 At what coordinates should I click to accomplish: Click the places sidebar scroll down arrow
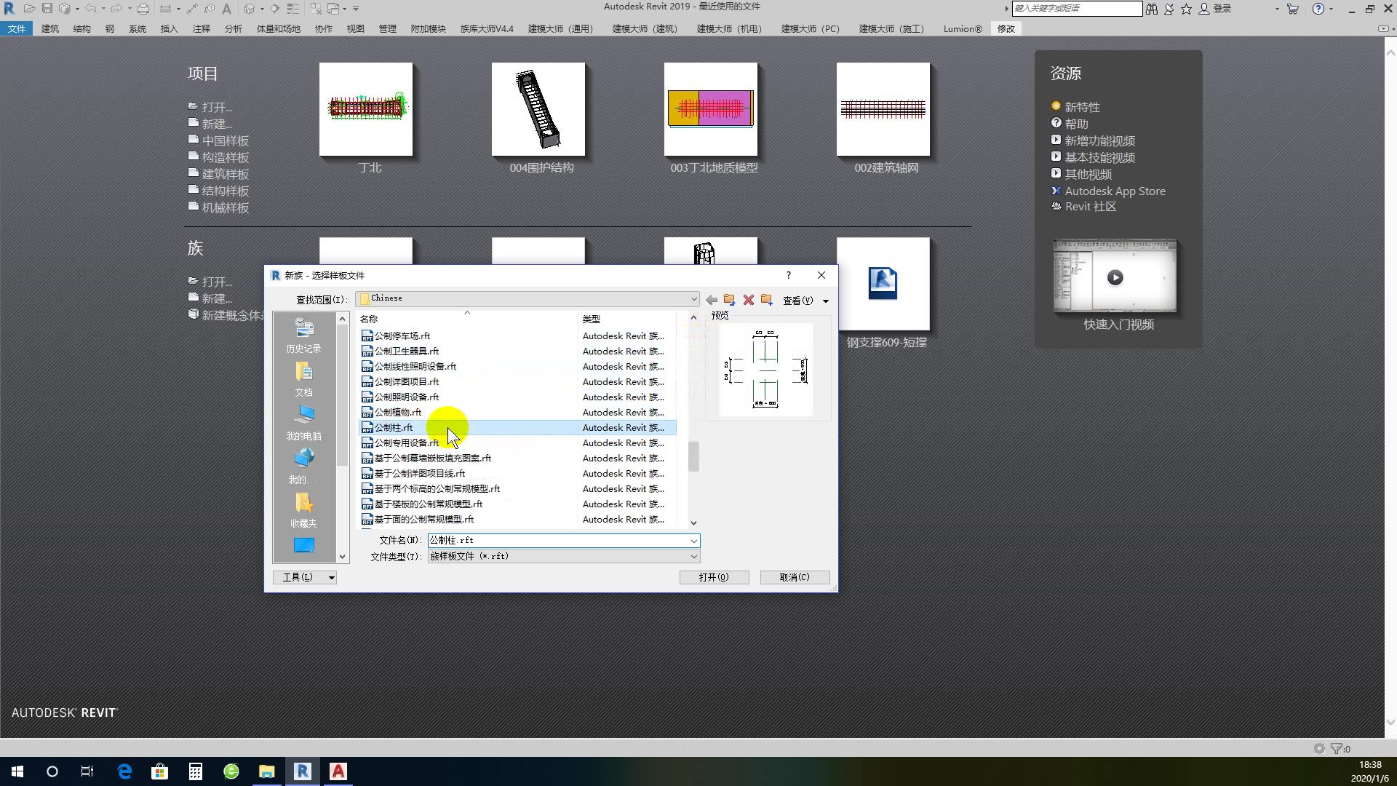[x=342, y=557]
